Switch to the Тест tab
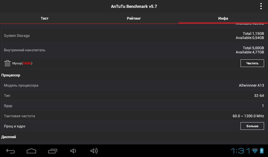Screen dimensions: 268x157 (44, 18)
